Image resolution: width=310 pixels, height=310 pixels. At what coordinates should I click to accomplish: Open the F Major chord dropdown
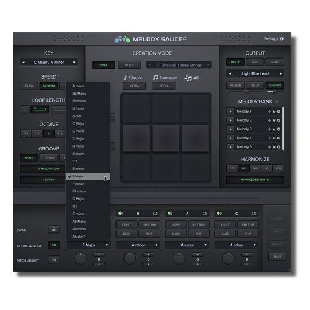[x=88, y=245]
